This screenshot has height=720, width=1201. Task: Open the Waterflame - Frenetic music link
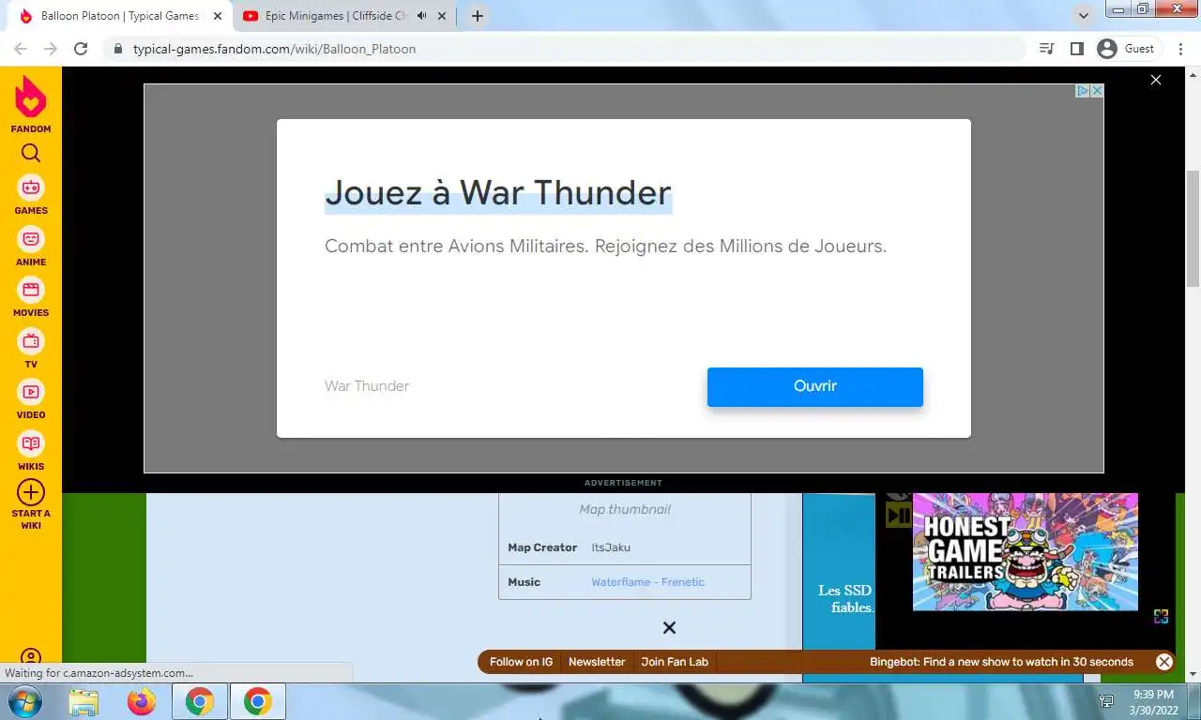(x=647, y=582)
